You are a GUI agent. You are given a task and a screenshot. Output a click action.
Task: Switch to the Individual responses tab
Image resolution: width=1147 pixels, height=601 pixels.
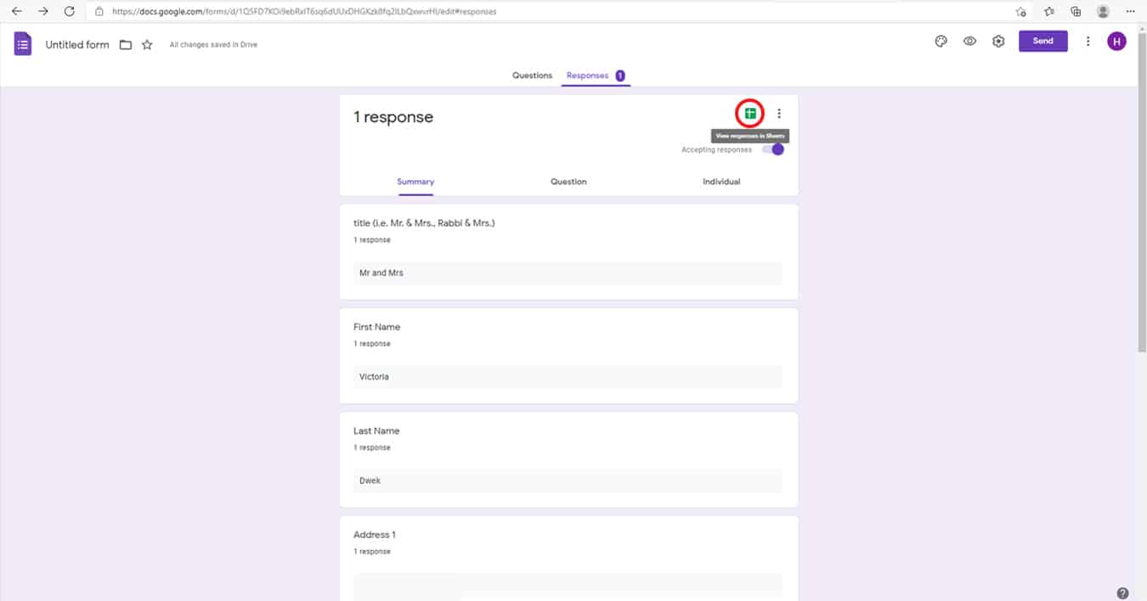(x=720, y=182)
